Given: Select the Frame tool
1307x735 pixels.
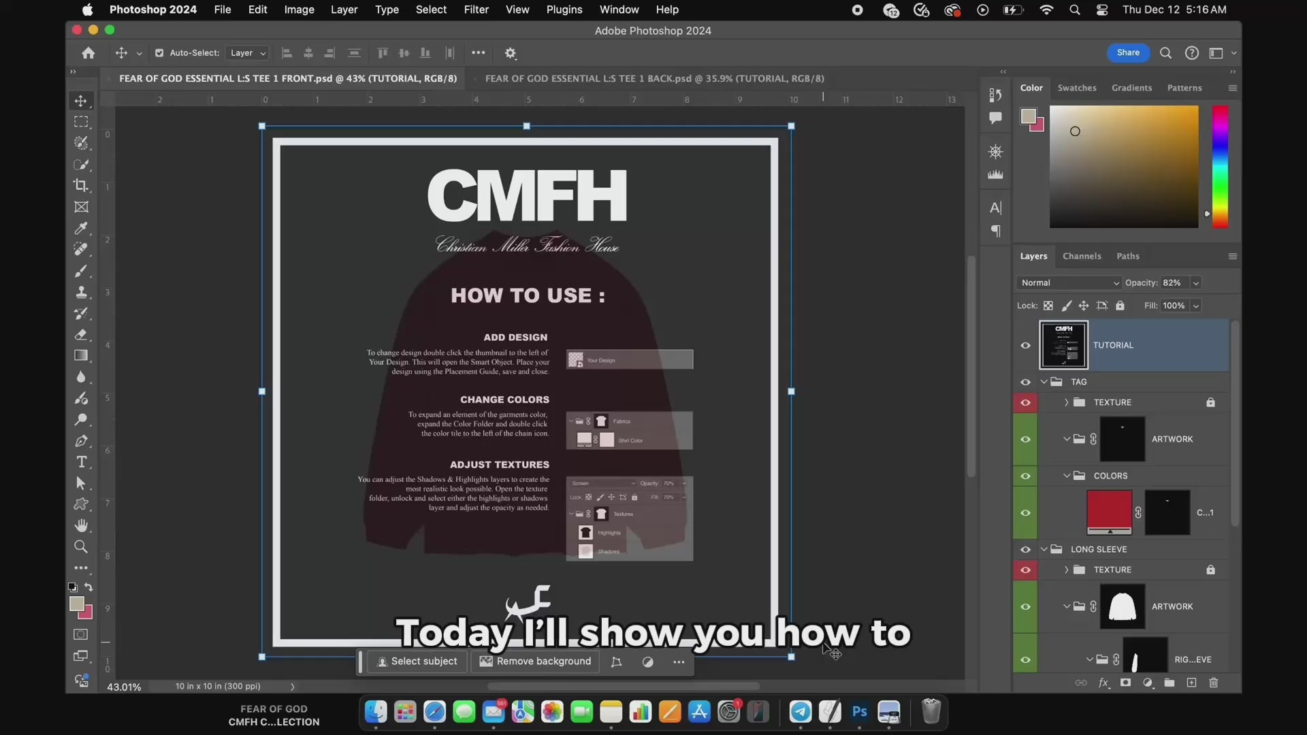Looking at the screenshot, I should click(81, 207).
